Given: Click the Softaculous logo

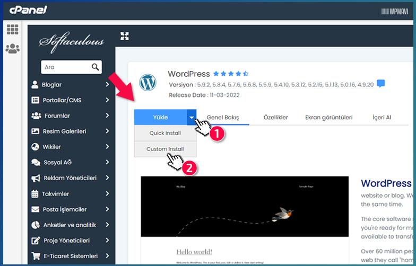Looking at the screenshot, I should (x=71, y=42).
